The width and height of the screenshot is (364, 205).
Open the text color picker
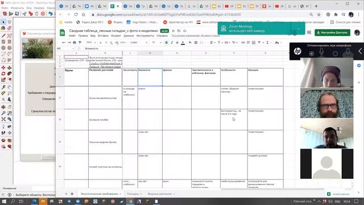pyautogui.click(x=183, y=43)
